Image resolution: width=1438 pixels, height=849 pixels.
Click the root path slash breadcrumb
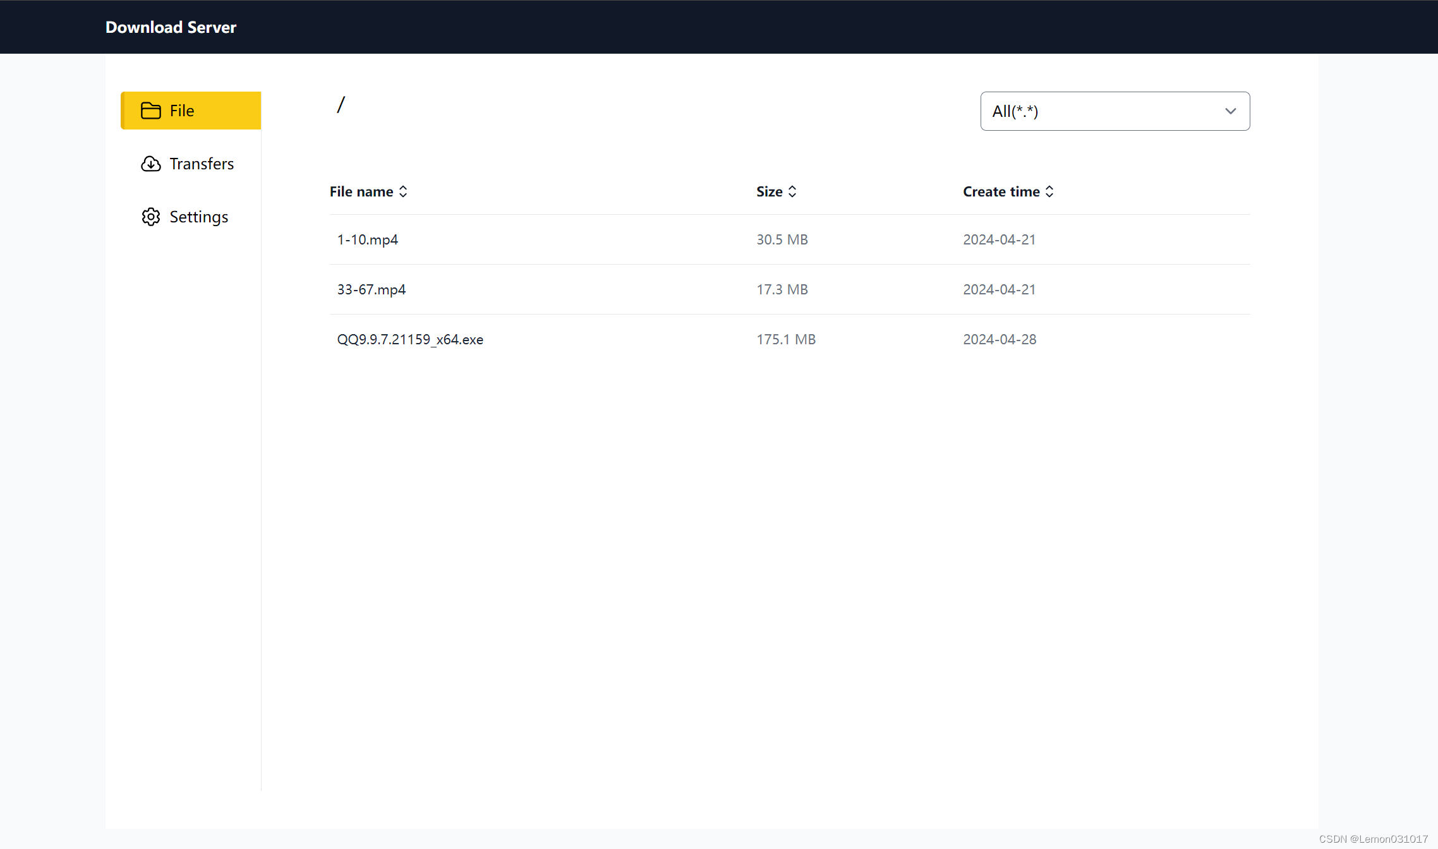341,104
